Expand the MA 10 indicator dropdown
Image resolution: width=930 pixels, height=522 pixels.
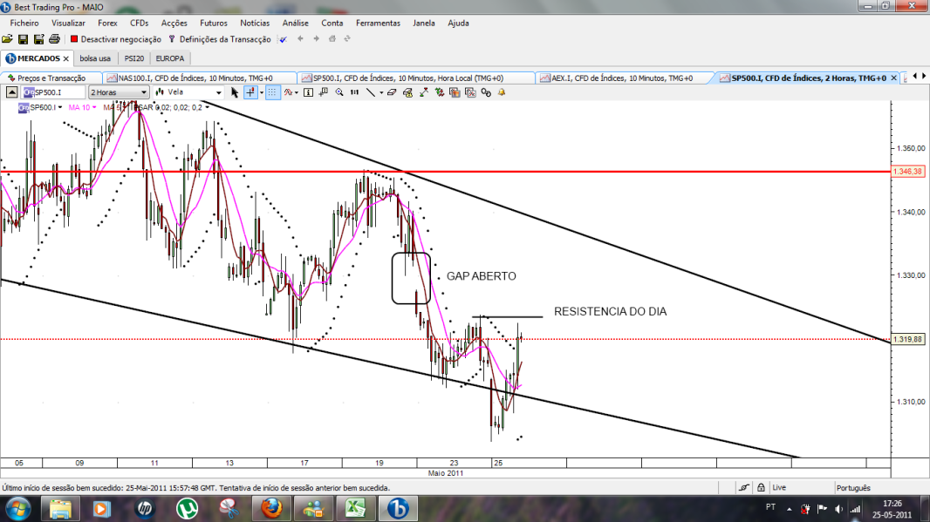pos(93,107)
